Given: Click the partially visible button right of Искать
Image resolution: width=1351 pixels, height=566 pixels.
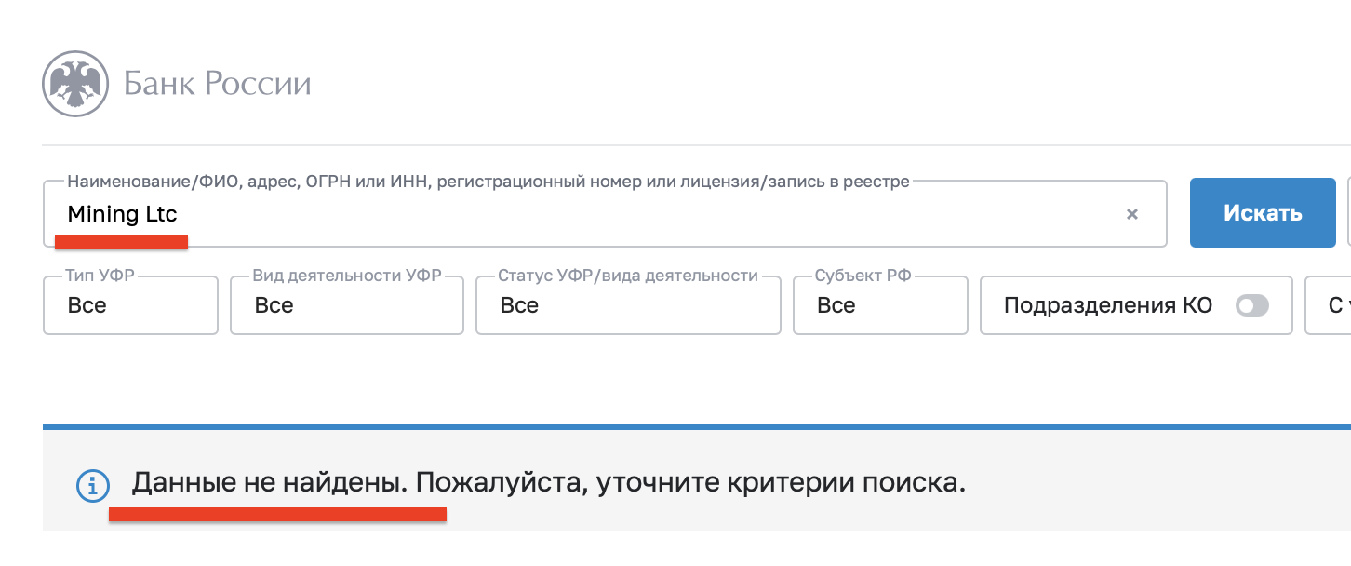Looking at the screenshot, I should (1348, 214).
